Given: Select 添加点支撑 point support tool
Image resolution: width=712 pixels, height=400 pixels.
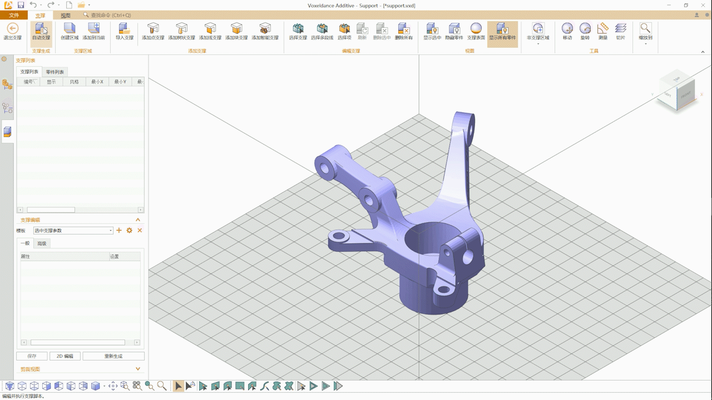Looking at the screenshot, I should (153, 32).
